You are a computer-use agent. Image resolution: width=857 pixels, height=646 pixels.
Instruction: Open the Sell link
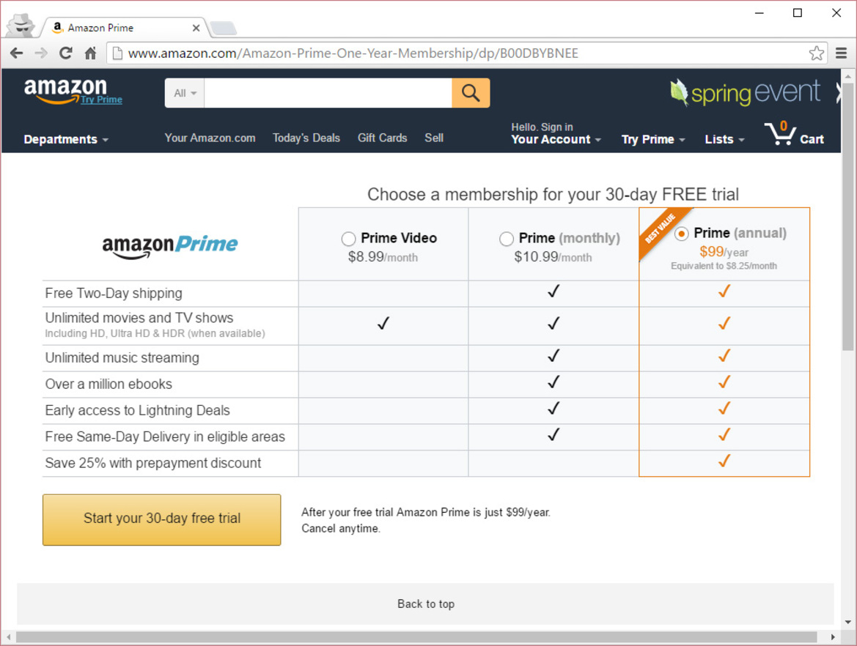pos(434,138)
